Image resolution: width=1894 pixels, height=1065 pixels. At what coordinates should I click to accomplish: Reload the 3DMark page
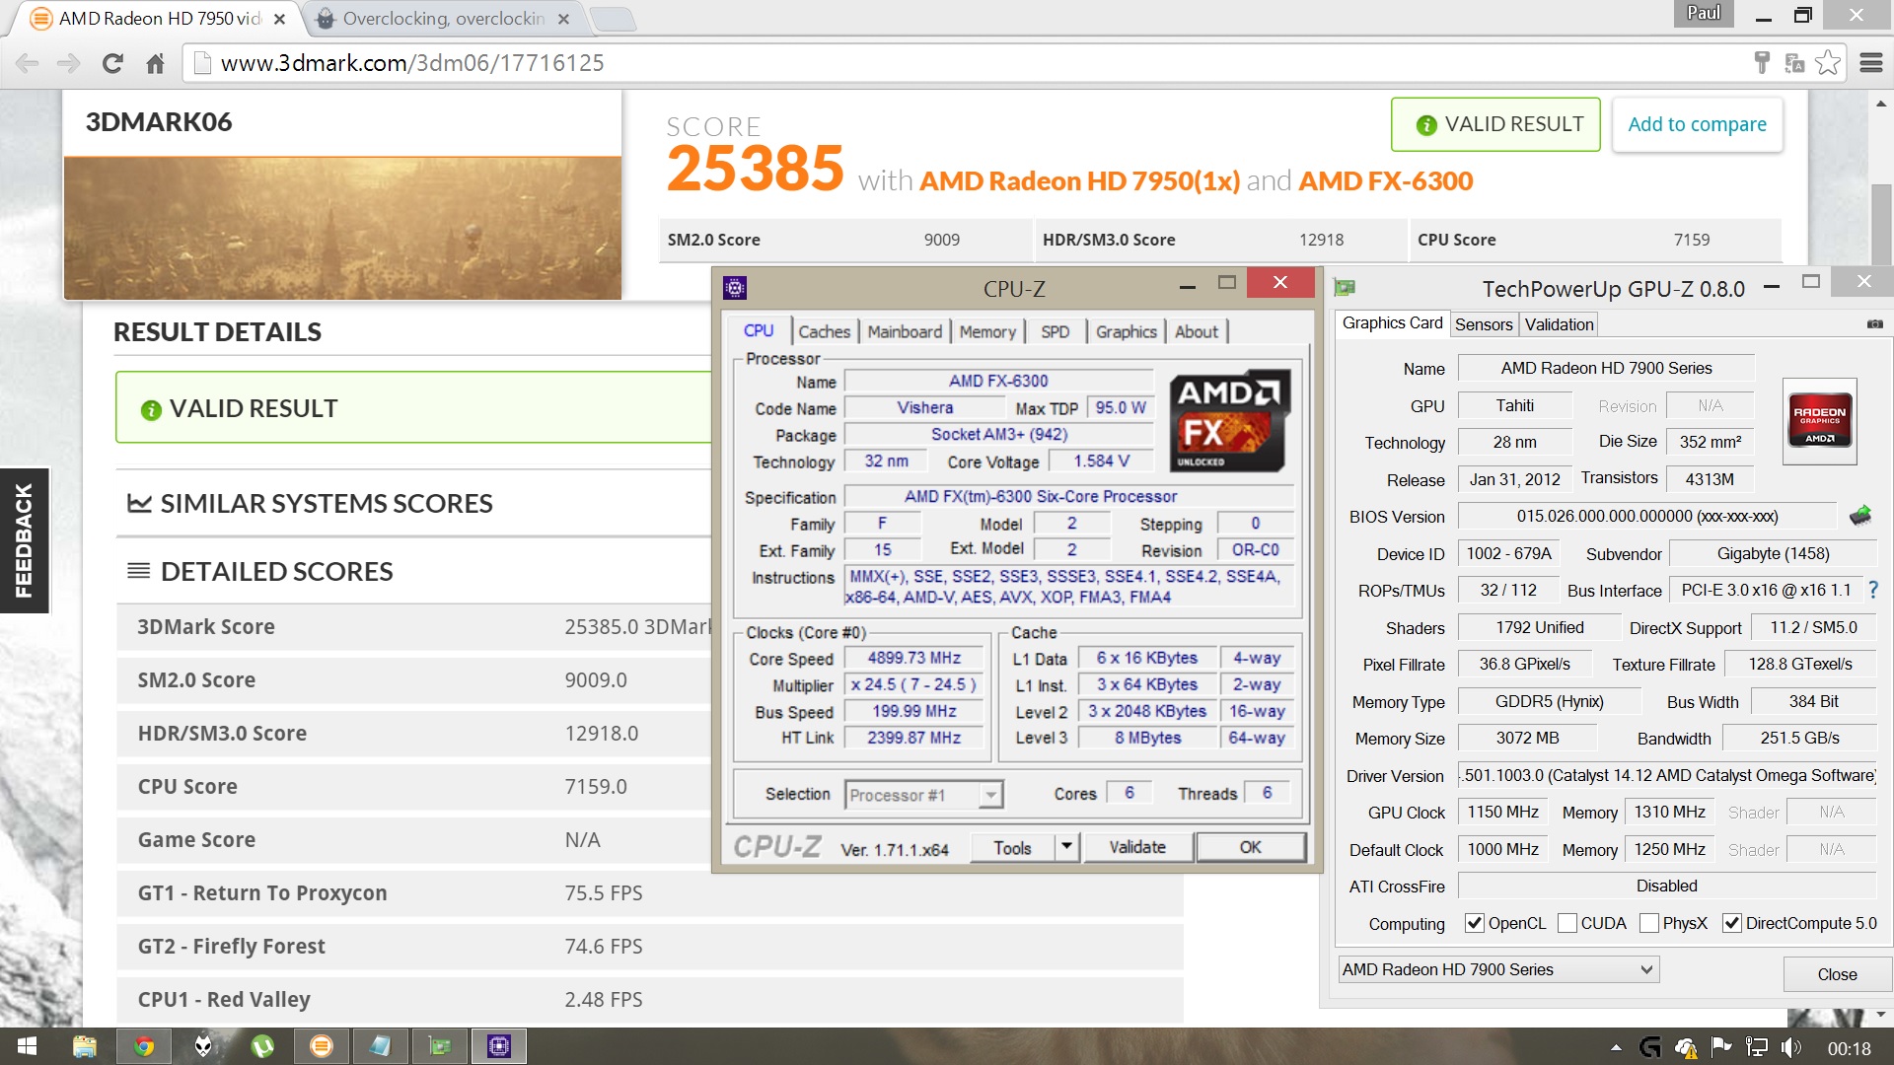(112, 63)
